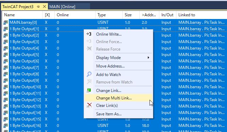
Task: Click the variable icon beside 1 Byte Output[3]
Action: point(5,42)
